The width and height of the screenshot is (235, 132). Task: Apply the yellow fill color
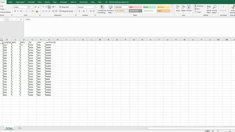32,11
